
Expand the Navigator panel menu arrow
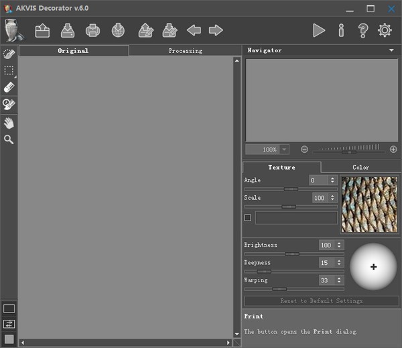[391, 50]
